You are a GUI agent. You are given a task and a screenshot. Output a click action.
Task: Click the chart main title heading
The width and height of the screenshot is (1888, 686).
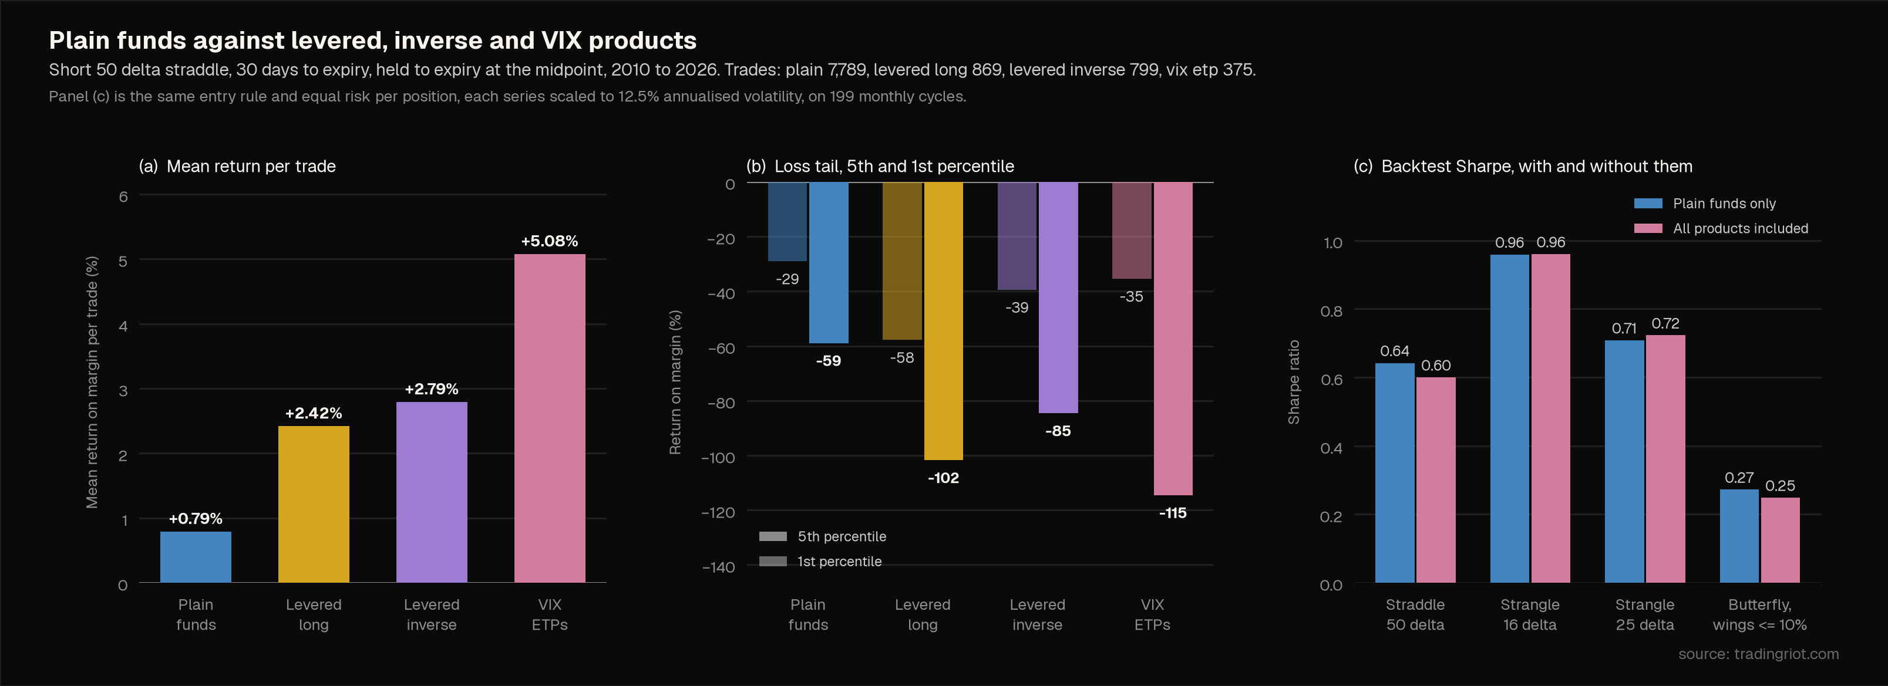point(372,40)
